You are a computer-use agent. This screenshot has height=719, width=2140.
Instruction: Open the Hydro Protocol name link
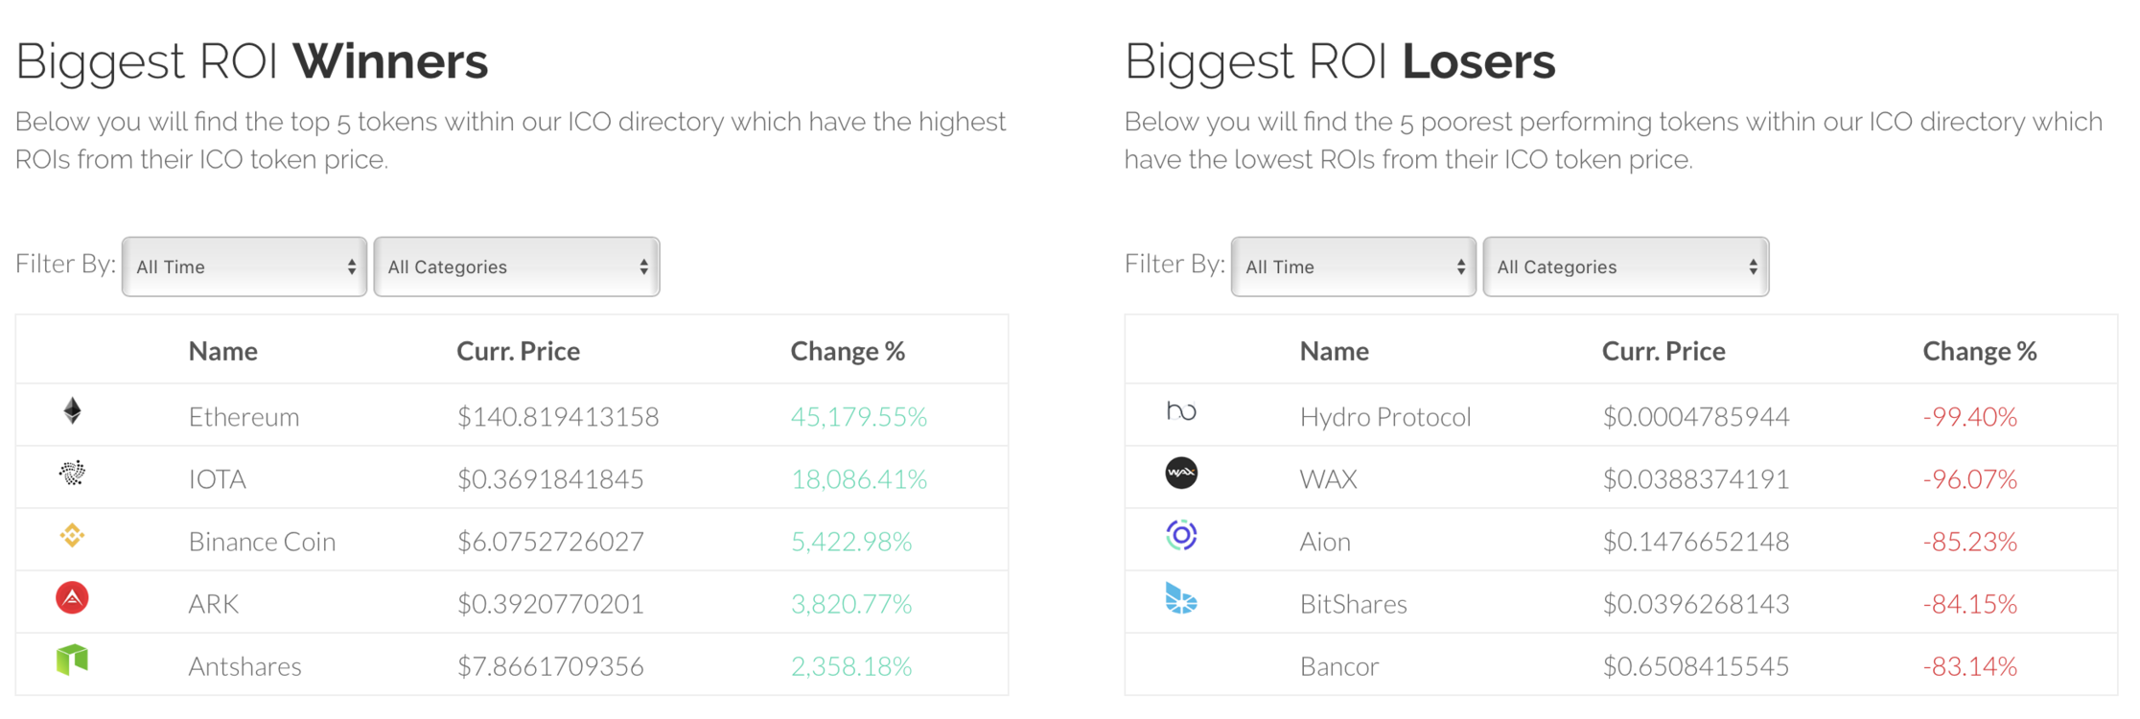click(x=1385, y=417)
